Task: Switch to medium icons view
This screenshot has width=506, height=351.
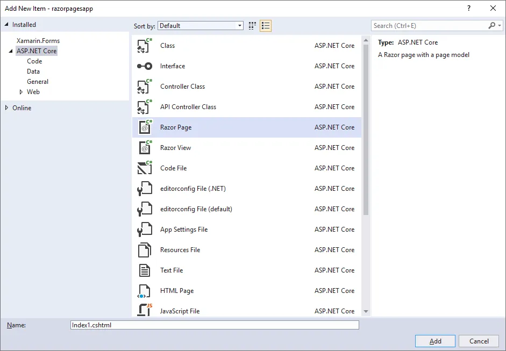Action: [x=252, y=26]
